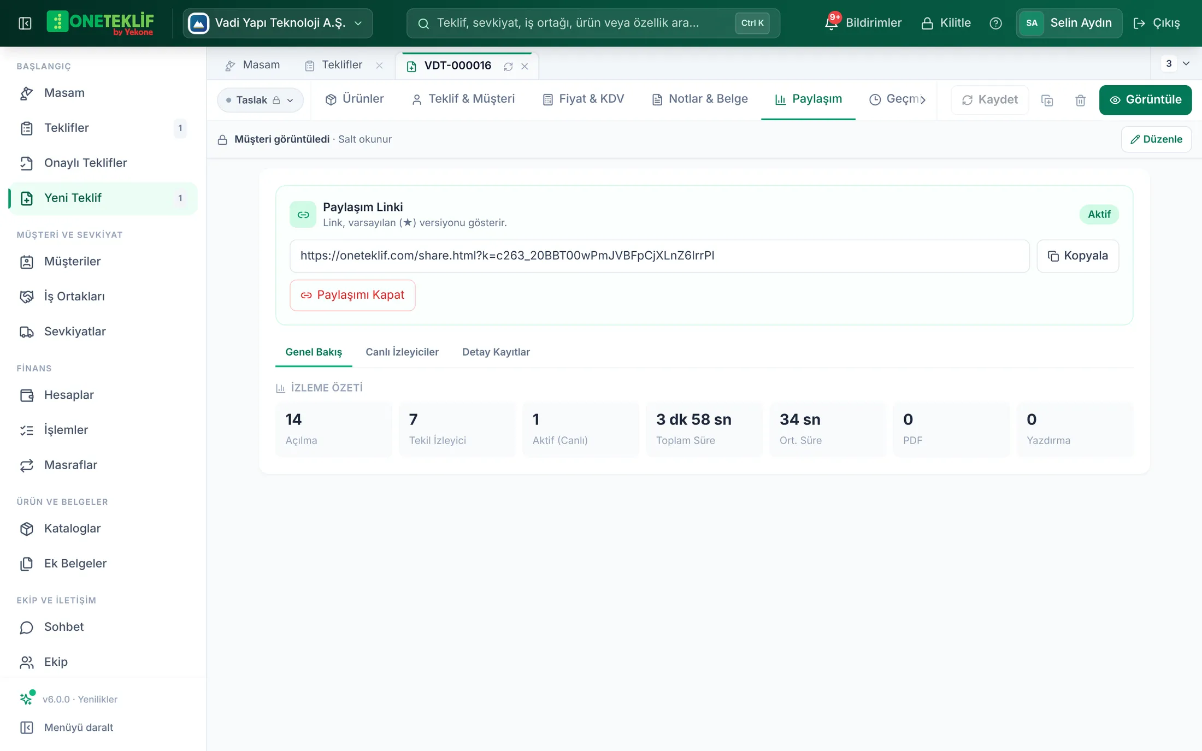The width and height of the screenshot is (1202, 751).
Task: Focus the global search field
Action: click(x=593, y=23)
